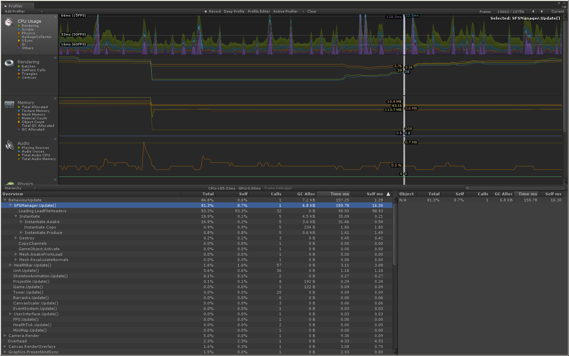
Task: Click the Rendering profiler icon
Action: coord(9,63)
